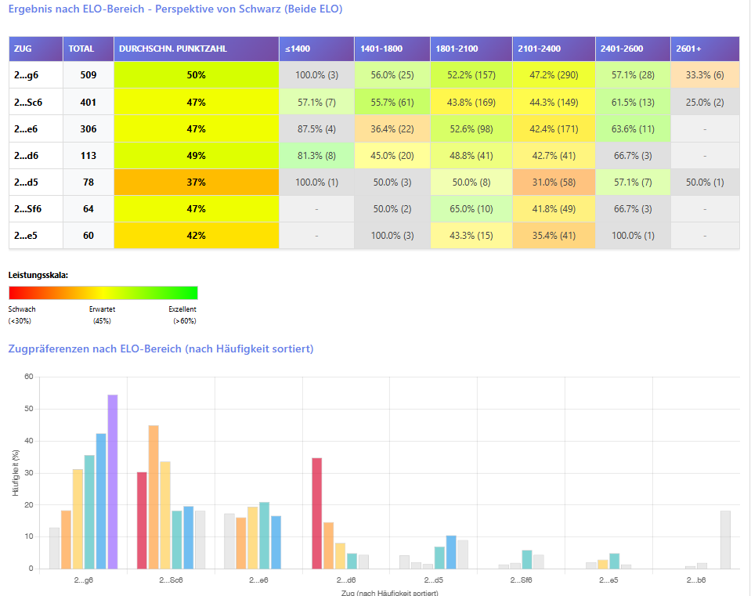
Task: Click the Ergebnis nach ELO-Bereich heading
Action: [x=175, y=9]
